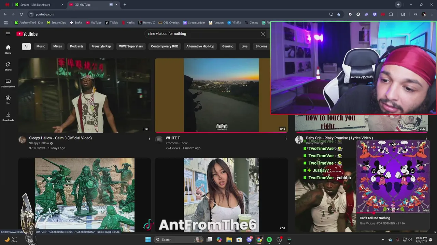Open the Netflix bookmark

(x=128, y=23)
